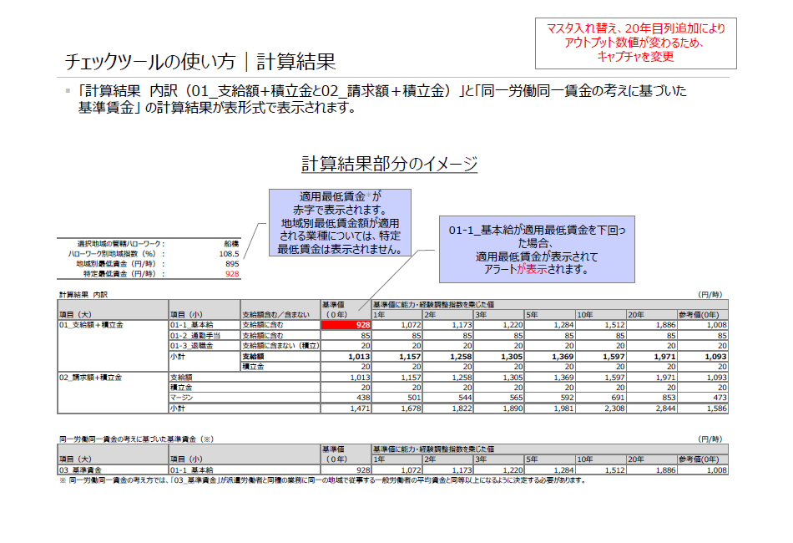Select the マージン value 501
The image size is (793, 543).
[397, 398]
